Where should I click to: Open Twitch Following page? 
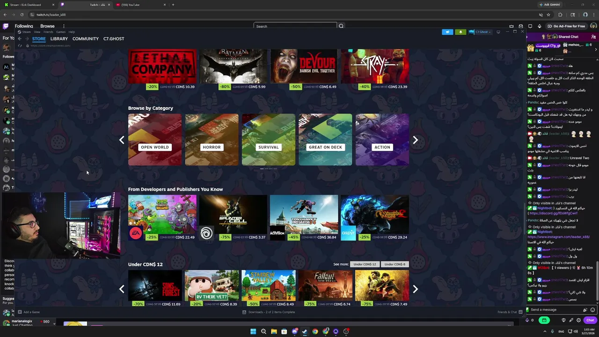24,26
